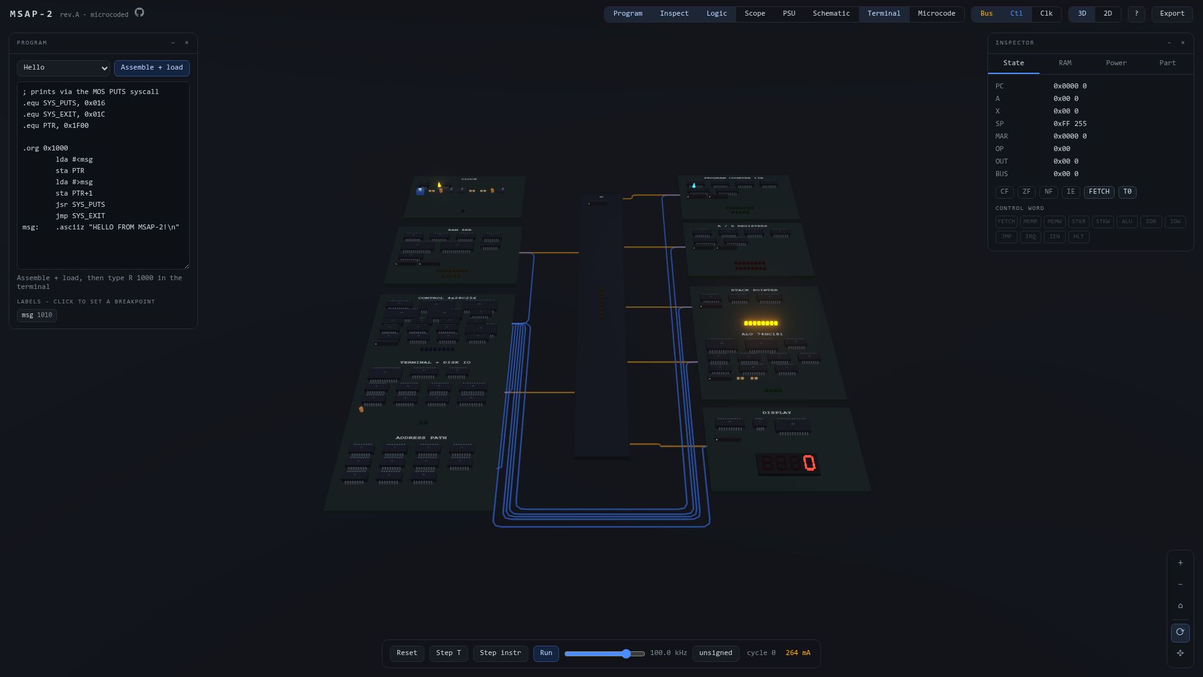1203x677 pixels.
Task: Click the Export button
Action: tap(1172, 14)
